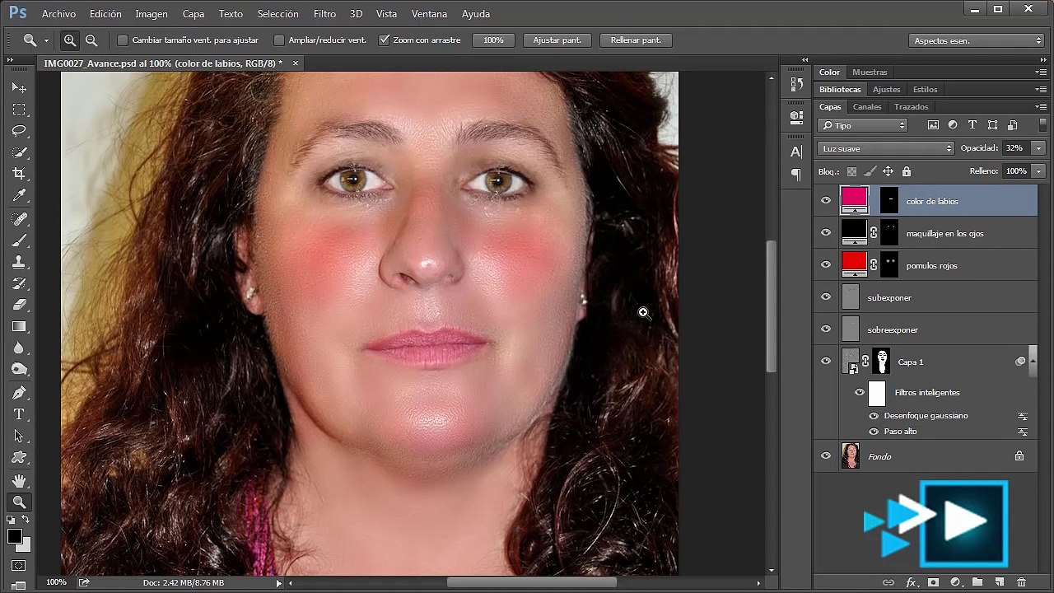The width and height of the screenshot is (1054, 593).
Task: Uncheck Zoom con arrastre checkbox
Action: pyautogui.click(x=384, y=40)
